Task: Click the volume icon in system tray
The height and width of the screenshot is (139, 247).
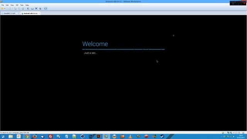Action: pyautogui.click(x=233, y=137)
